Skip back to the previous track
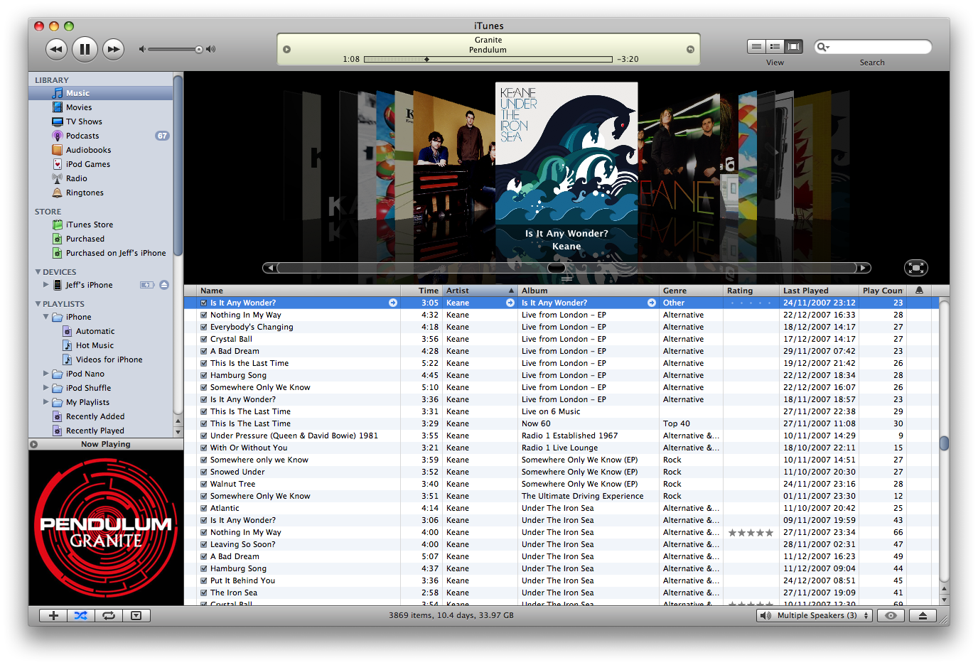 point(56,49)
